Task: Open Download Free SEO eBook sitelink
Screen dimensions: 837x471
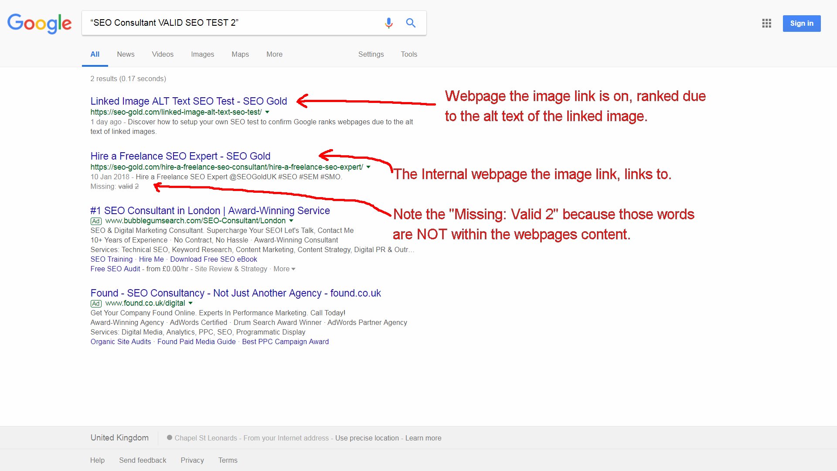Action: pyautogui.click(x=214, y=259)
